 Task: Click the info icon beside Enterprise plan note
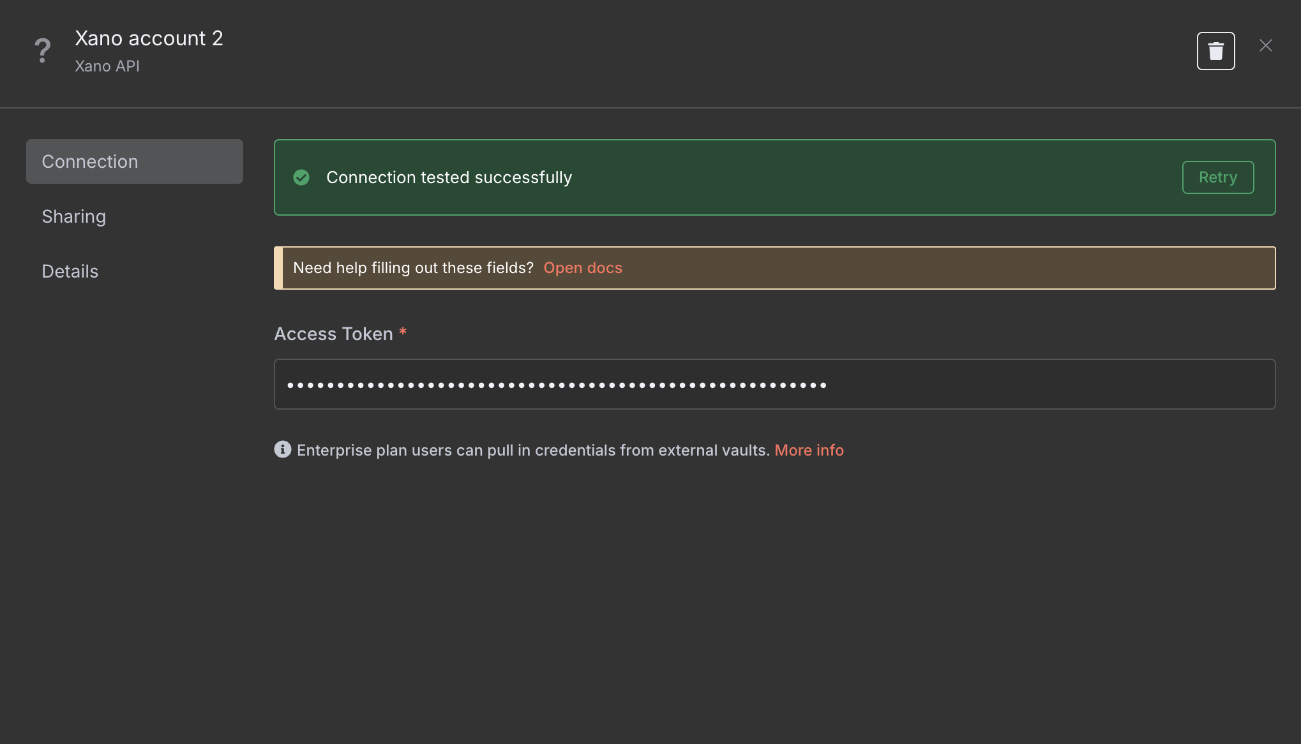pyautogui.click(x=283, y=449)
